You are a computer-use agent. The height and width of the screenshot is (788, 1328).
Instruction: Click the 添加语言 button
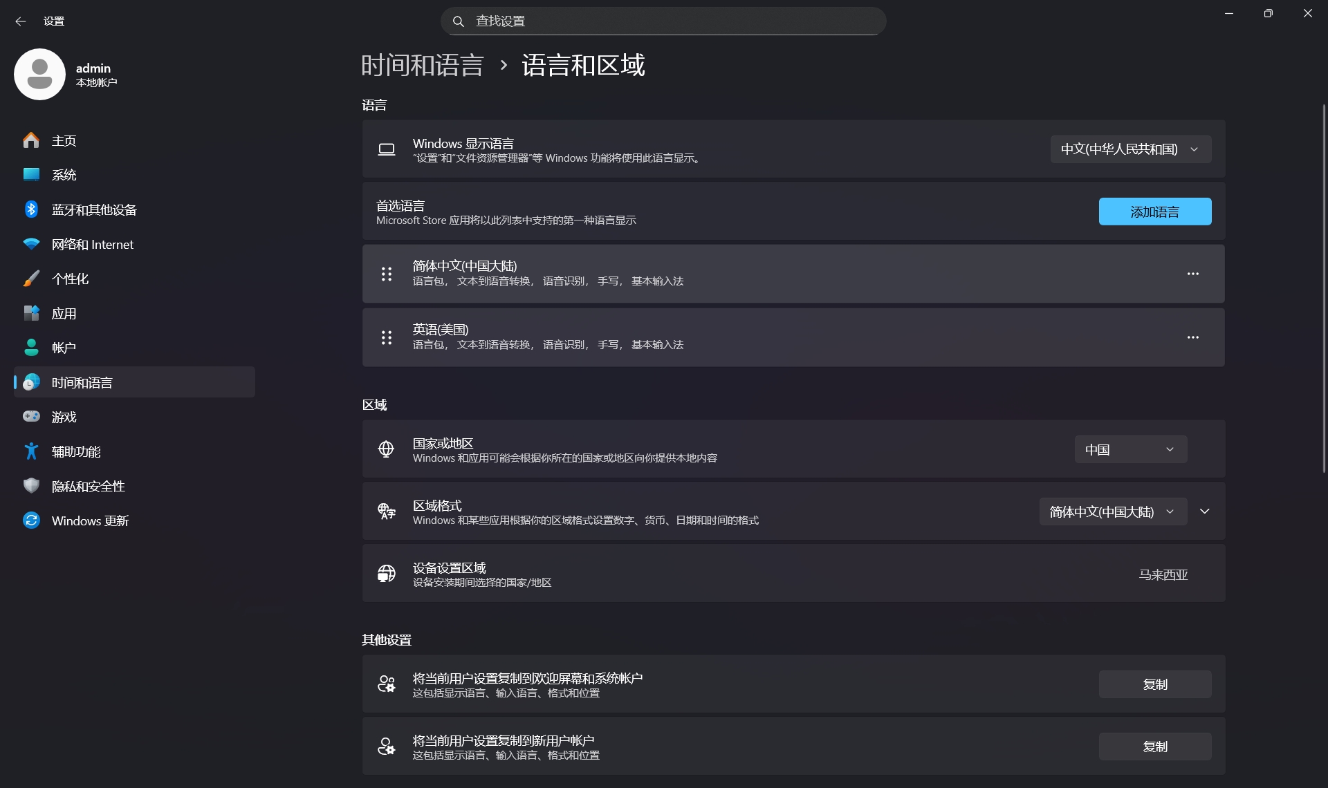(x=1154, y=212)
